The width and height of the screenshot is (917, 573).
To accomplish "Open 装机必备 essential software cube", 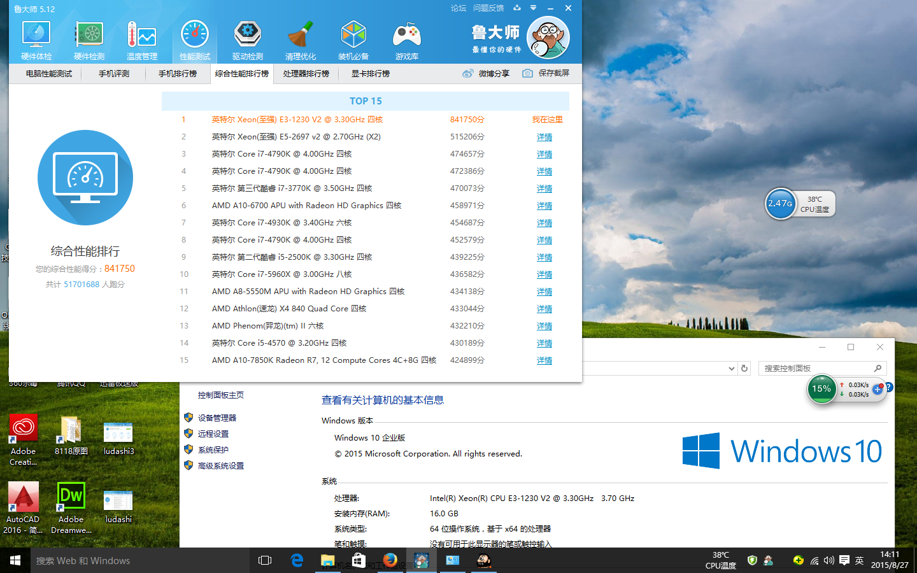I will [353, 41].
